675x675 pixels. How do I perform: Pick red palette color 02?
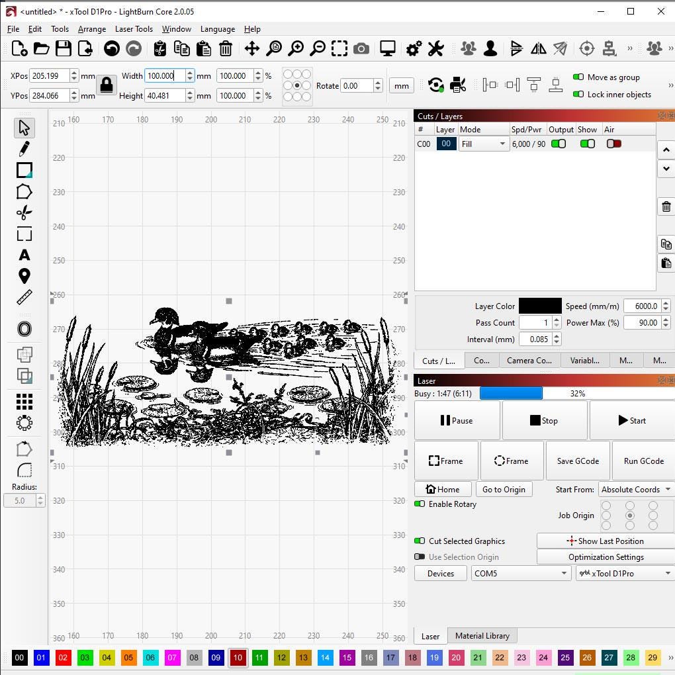pyautogui.click(x=63, y=657)
